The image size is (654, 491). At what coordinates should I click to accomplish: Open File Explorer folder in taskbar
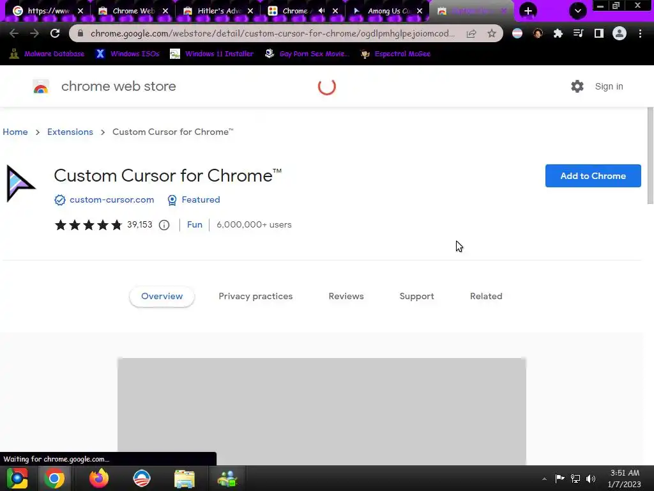coord(185,478)
